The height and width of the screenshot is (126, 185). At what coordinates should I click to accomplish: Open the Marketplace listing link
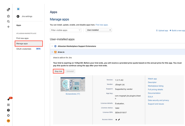(156, 86)
